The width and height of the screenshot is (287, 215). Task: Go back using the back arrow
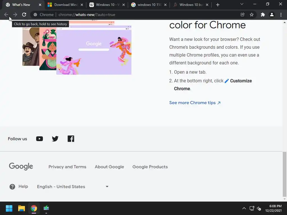pyautogui.click(x=6, y=15)
